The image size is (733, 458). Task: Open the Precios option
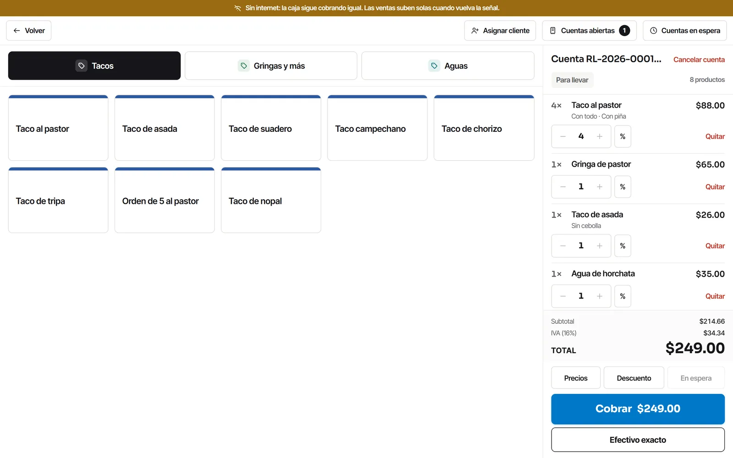[575, 378]
